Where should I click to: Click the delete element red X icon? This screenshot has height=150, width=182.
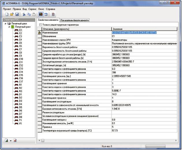15,140
